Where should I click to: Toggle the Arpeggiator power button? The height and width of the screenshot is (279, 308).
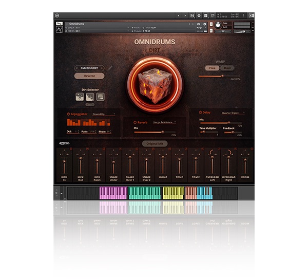pyautogui.click(x=69, y=114)
